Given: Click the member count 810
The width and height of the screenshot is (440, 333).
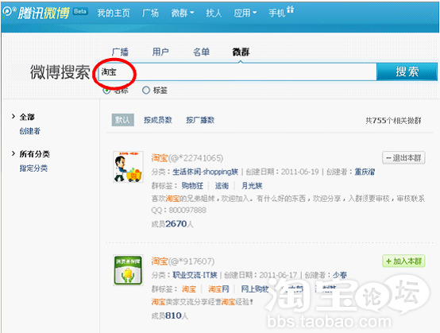Looking at the screenshot, I should click(x=173, y=316).
